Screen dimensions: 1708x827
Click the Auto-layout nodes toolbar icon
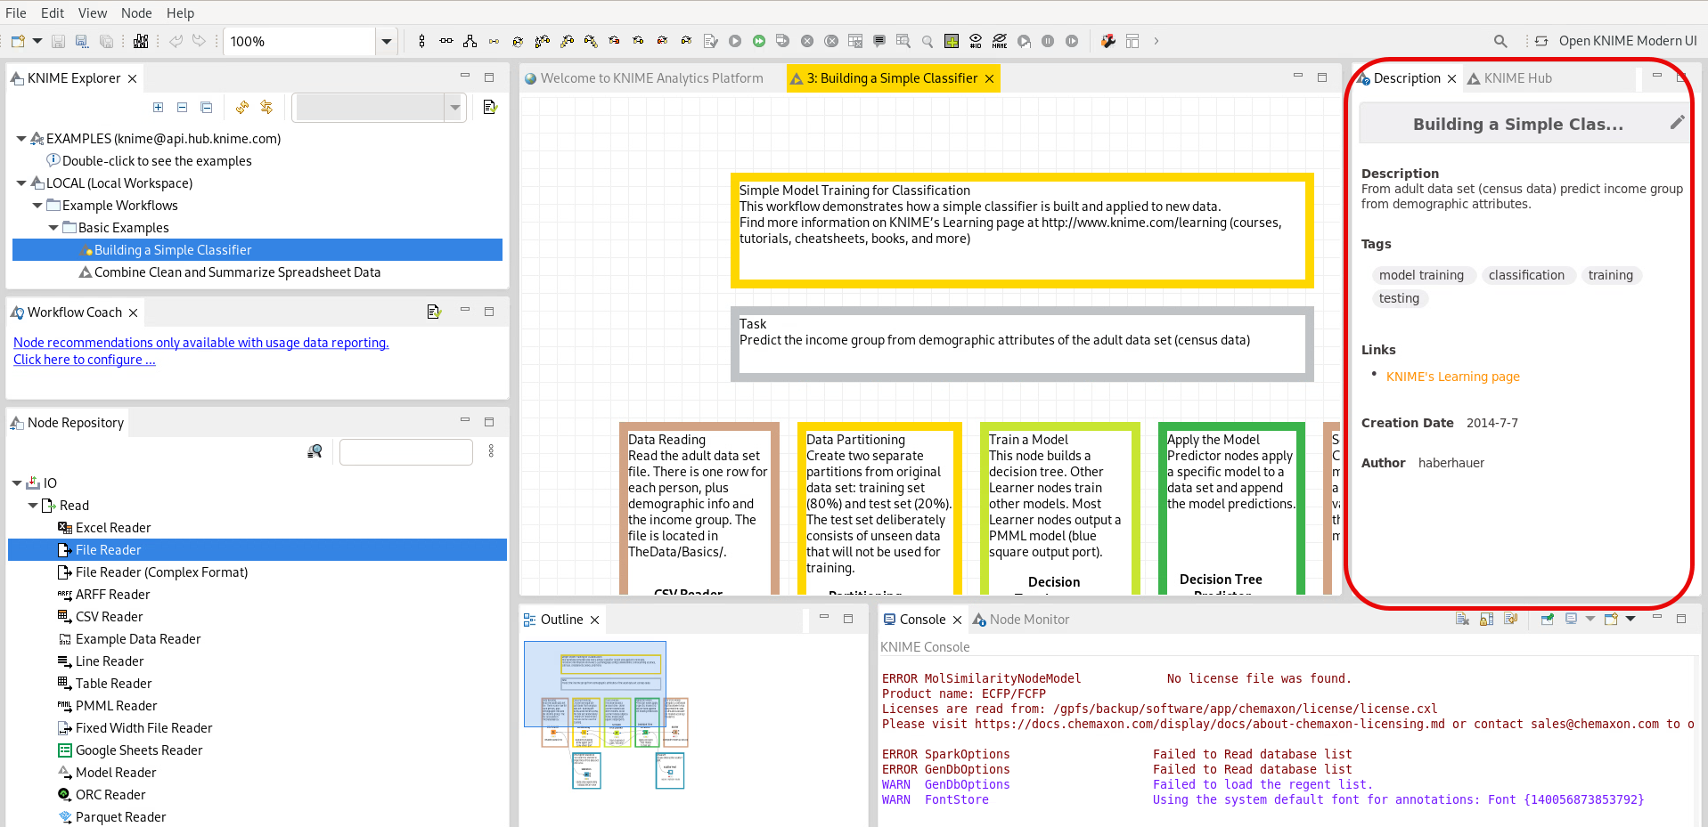[470, 41]
